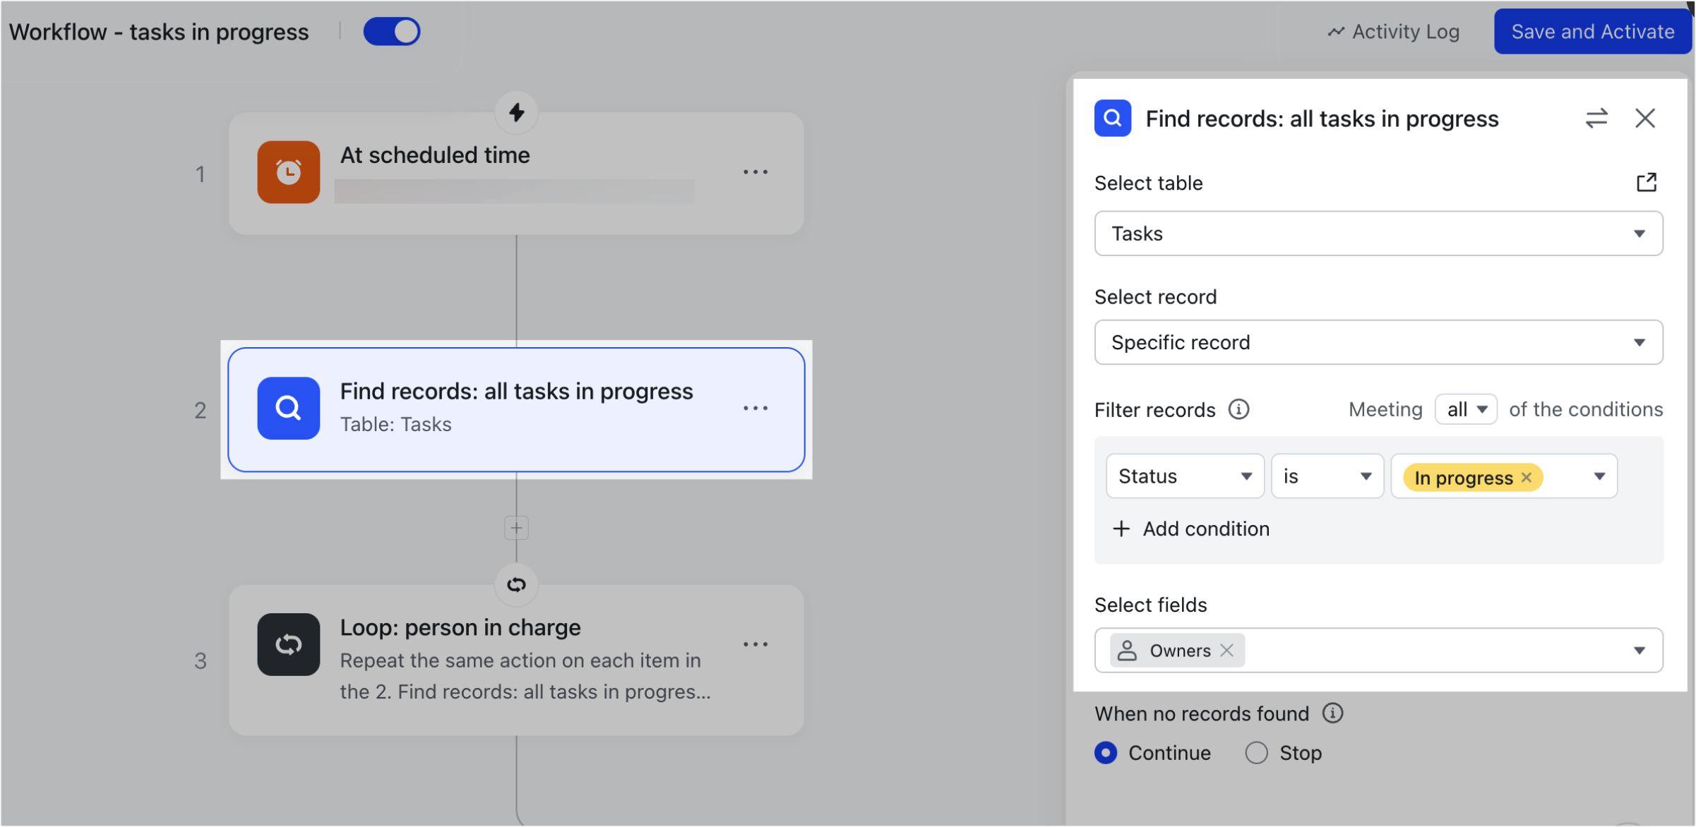Remove the Owners field tag
This screenshot has height=827, width=1696.
click(x=1227, y=650)
